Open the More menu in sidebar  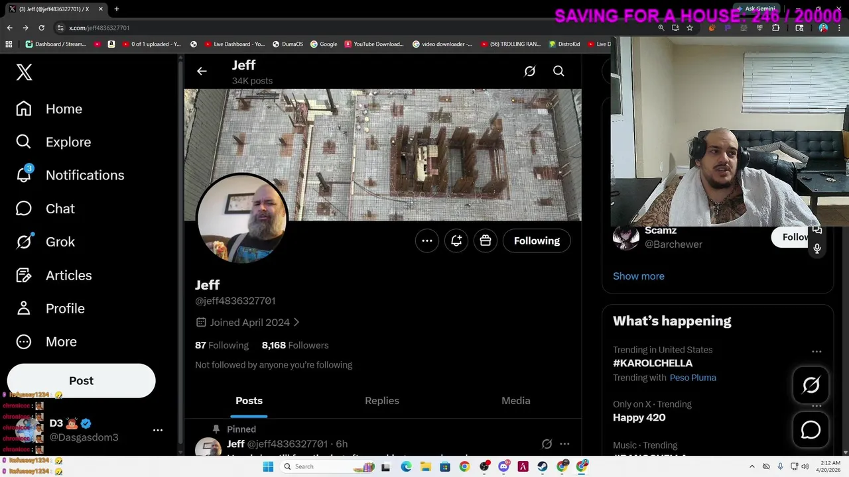(46, 342)
